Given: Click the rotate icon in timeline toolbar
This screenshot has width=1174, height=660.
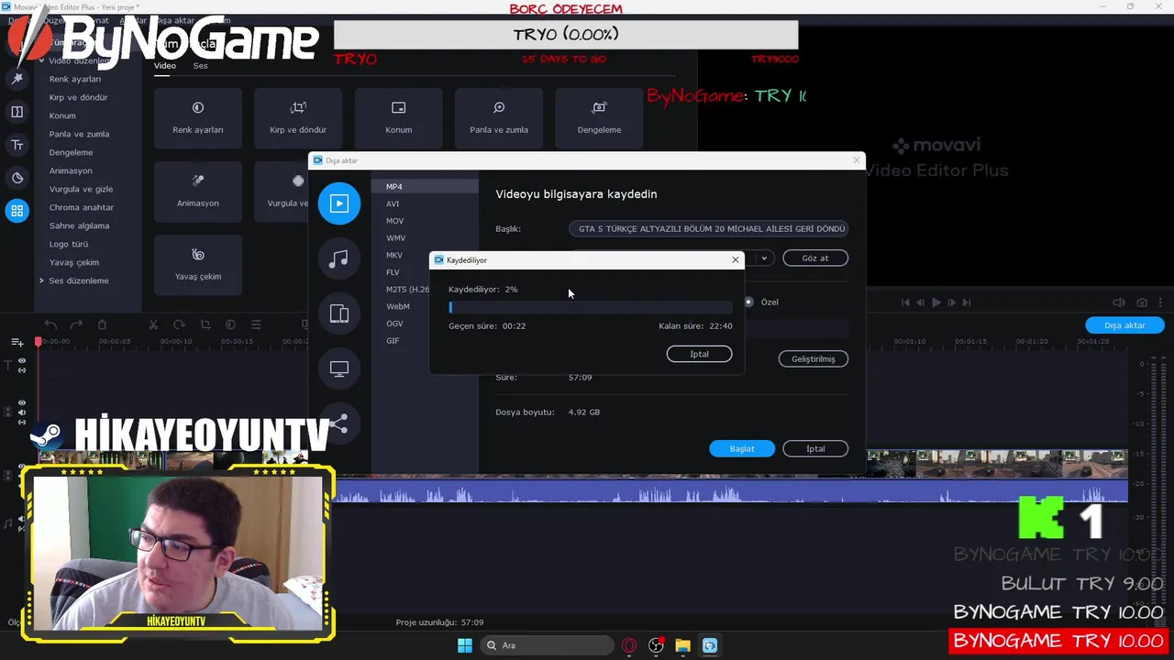Looking at the screenshot, I should [x=179, y=324].
